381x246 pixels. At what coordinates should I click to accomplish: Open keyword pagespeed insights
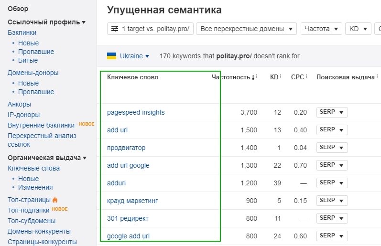136,112
